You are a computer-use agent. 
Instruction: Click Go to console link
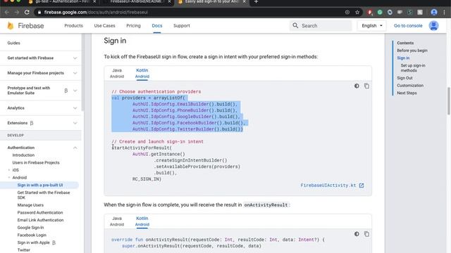coord(408,25)
